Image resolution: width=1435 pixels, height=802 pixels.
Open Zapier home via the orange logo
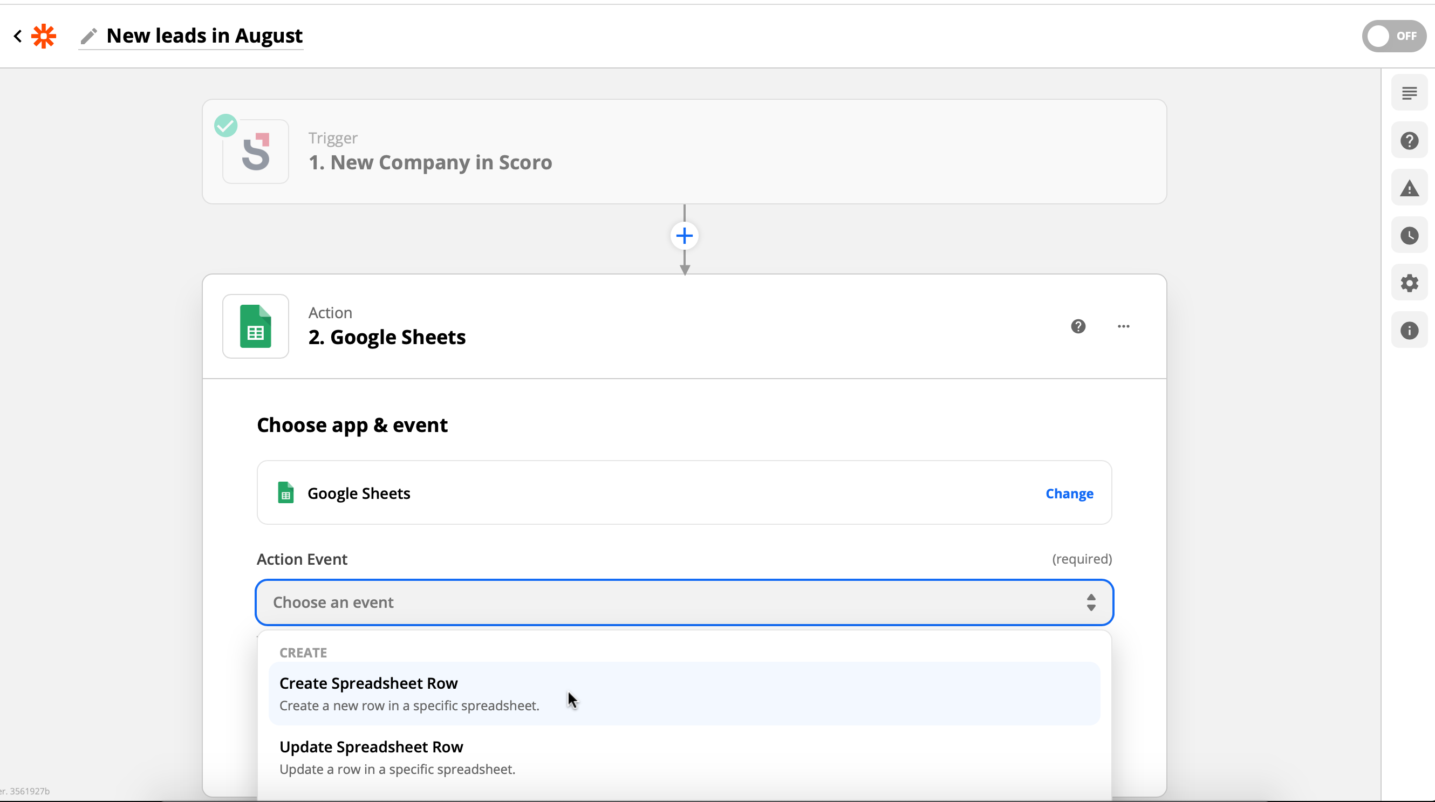pyautogui.click(x=44, y=36)
